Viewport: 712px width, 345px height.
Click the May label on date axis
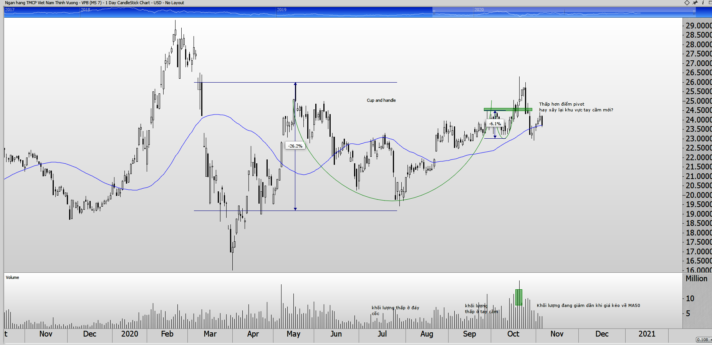click(x=293, y=334)
